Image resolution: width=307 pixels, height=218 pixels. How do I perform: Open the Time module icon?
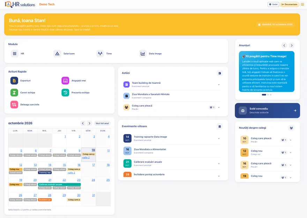[x=100, y=53]
